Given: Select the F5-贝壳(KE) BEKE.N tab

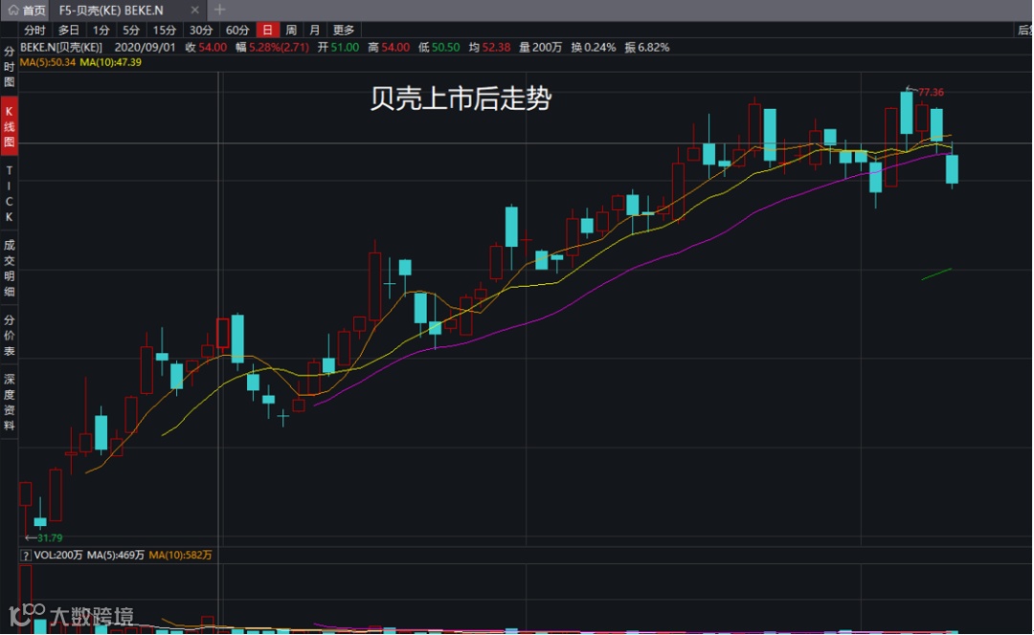Looking at the screenshot, I should (111, 10).
